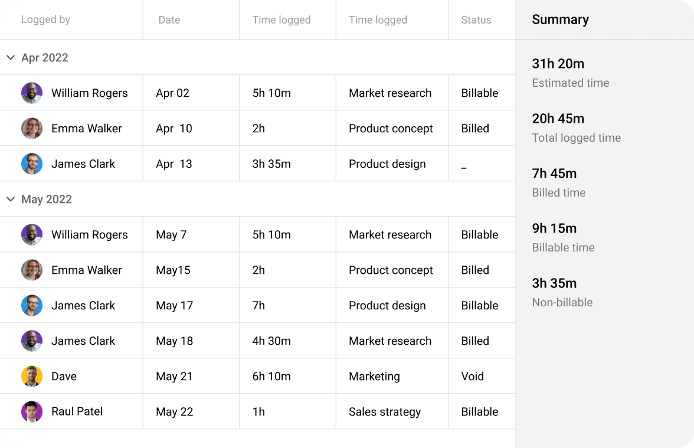Collapse the Apr 2022 group
This screenshot has height=448, width=694.
tap(11, 57)
